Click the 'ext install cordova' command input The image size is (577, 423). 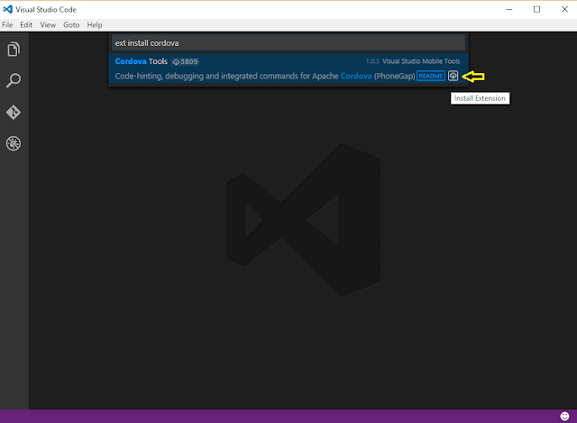coord(288,43)
